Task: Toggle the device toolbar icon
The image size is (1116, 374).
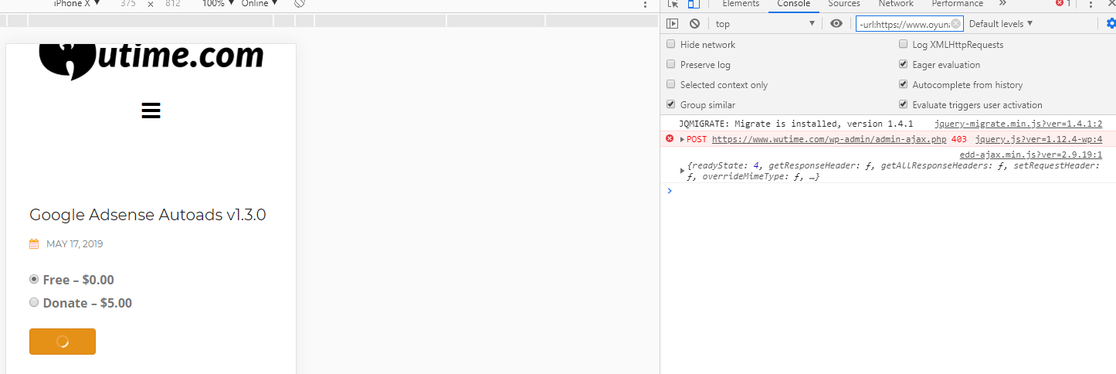Action: point(694,4)
